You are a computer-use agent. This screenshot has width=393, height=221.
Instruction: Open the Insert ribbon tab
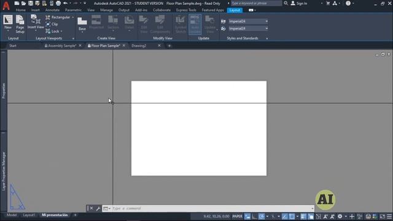pyautogui.click(x=36, y=10)
